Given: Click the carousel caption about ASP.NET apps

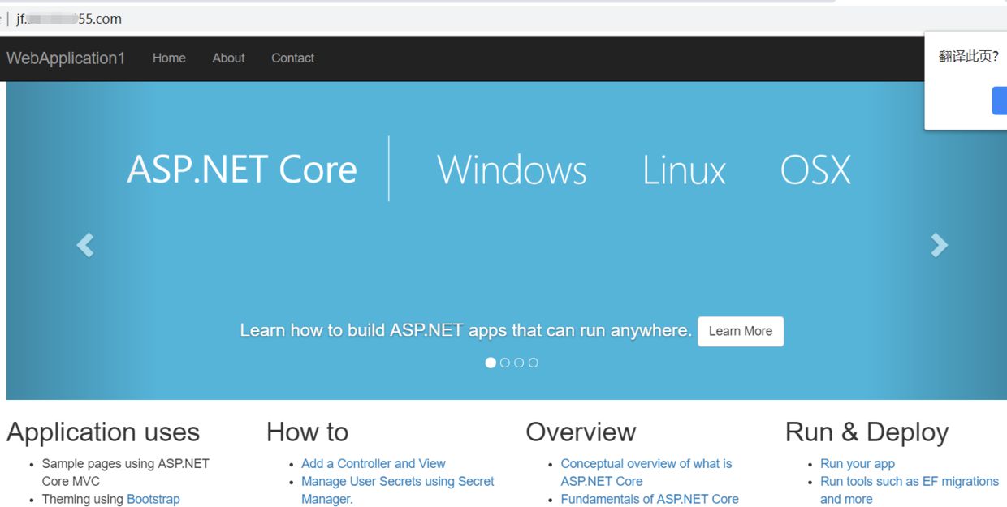Looking at the screenshot, I should coord(465,331).
